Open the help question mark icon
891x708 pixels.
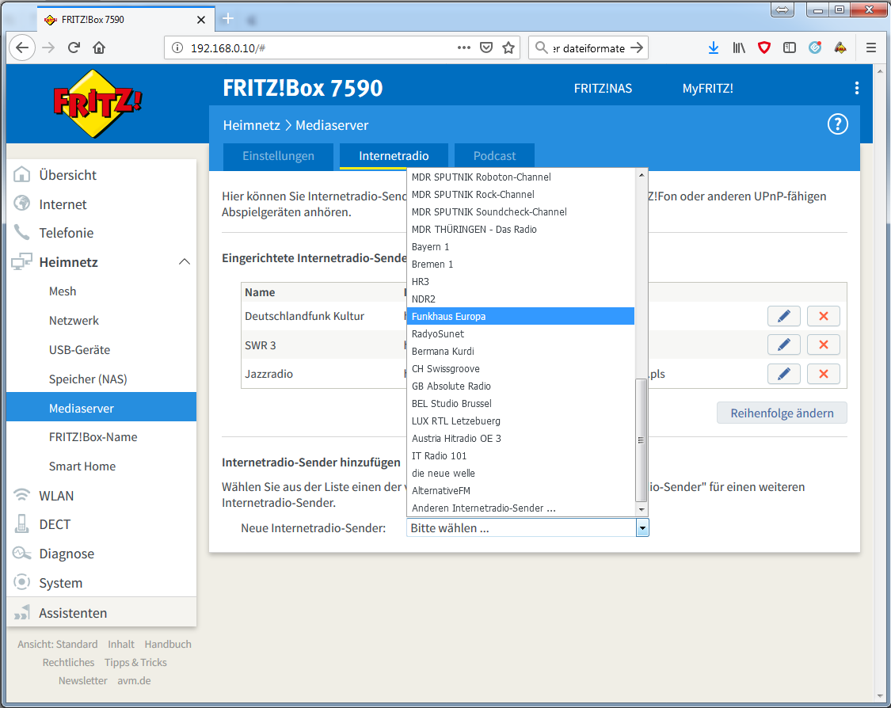pos(838,124)
